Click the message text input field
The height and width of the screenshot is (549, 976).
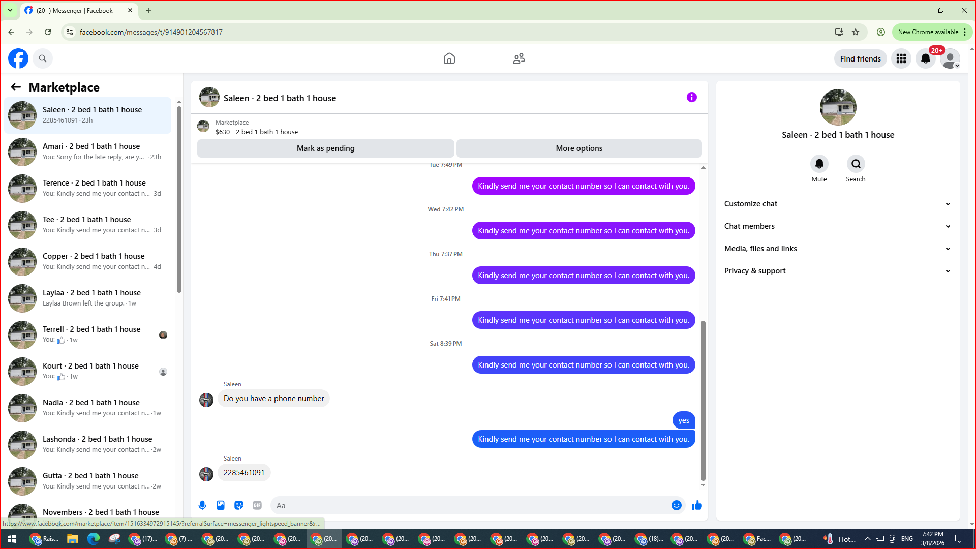pos(470,505)
